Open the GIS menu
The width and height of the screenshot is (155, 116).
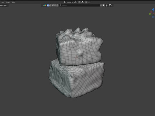point(13,2)
